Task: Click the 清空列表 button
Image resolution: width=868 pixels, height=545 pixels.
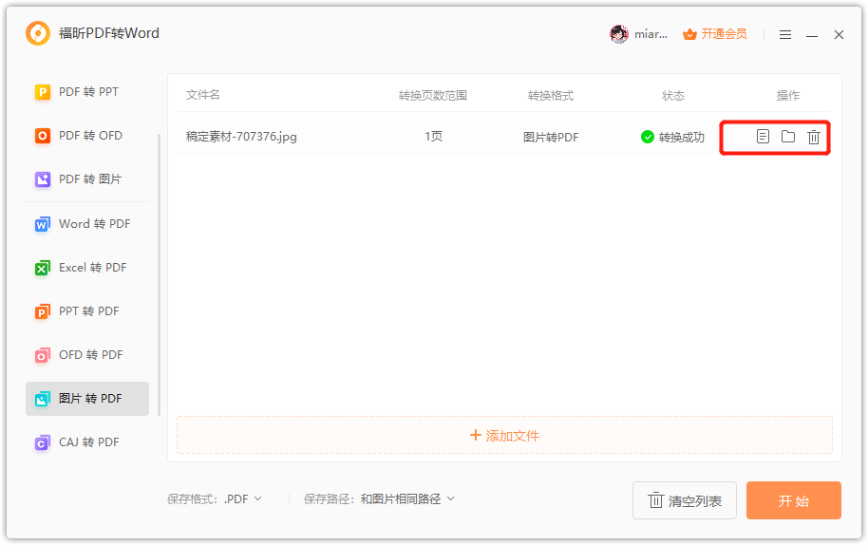Action: click(684, 500)
